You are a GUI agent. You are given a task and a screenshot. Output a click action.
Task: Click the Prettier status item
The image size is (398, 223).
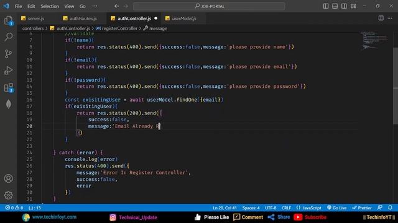coord(362,208)
